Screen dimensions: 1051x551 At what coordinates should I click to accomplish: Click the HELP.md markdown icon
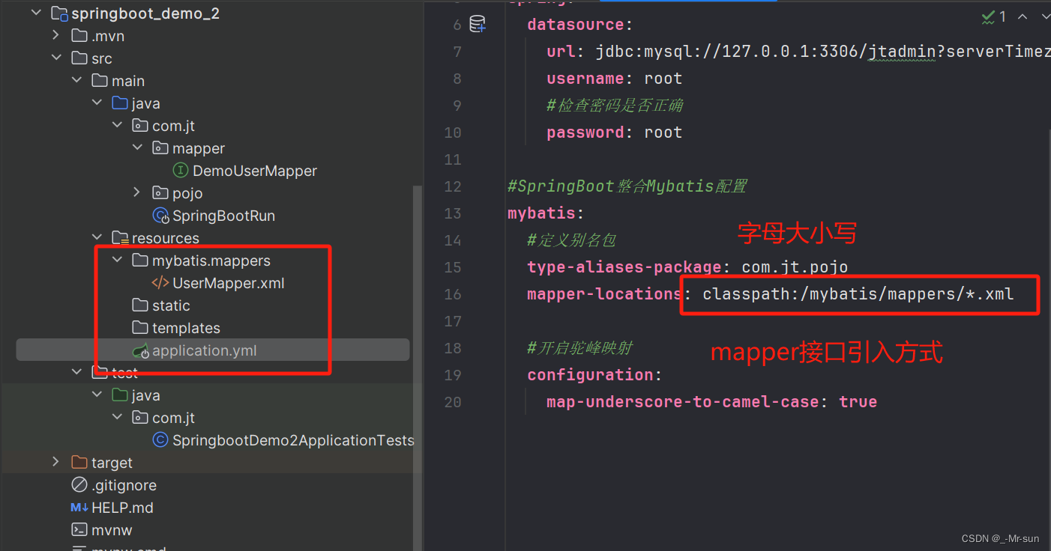79,508
